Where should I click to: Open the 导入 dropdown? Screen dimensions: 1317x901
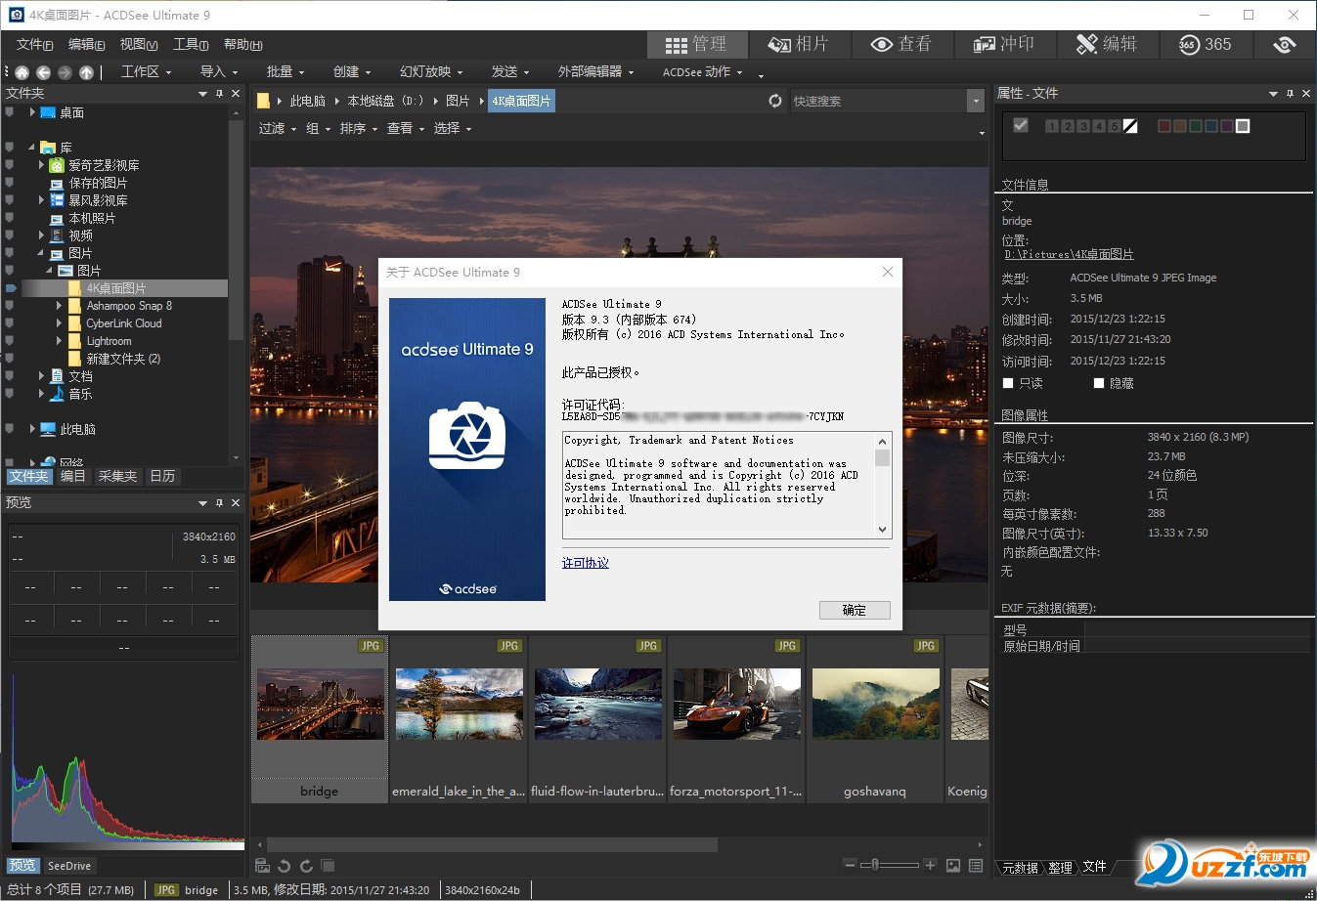click(x=219, y=71)
